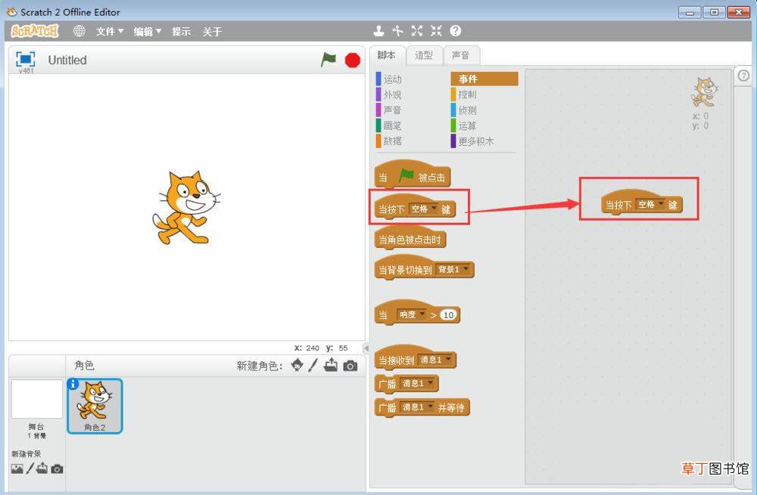Screen dimensions: 757x495
Task: Choose backdrop from library icon
Action: [17, 469]
